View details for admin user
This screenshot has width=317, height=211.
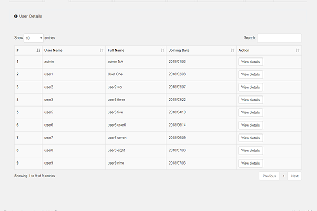250,62
